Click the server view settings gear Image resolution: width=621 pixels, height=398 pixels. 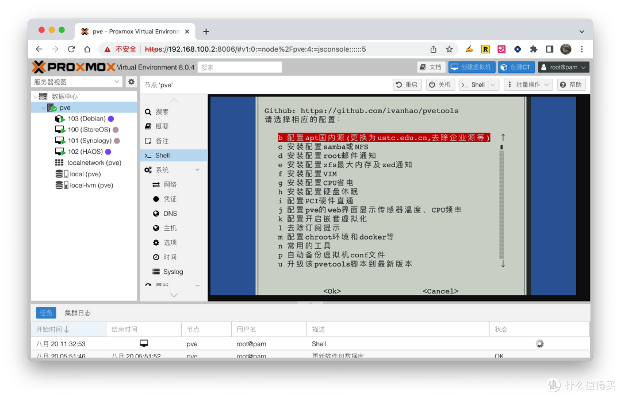131,82
